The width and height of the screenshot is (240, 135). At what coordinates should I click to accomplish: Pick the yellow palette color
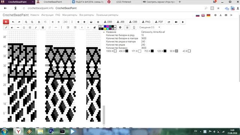click(105, 28)
